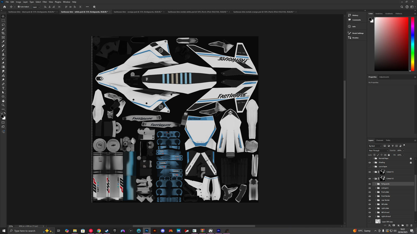The height and width of the screenshot is (234, 417).
Task: Toggle the Auto-Select checkbox
Action: 19,7
